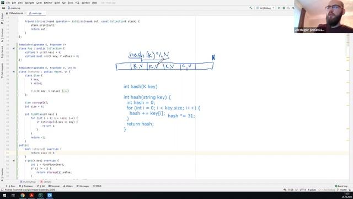Switch to Zoom in the taskbar
Viewport: 353px width, 199px height.
click(x=50, y=195)
